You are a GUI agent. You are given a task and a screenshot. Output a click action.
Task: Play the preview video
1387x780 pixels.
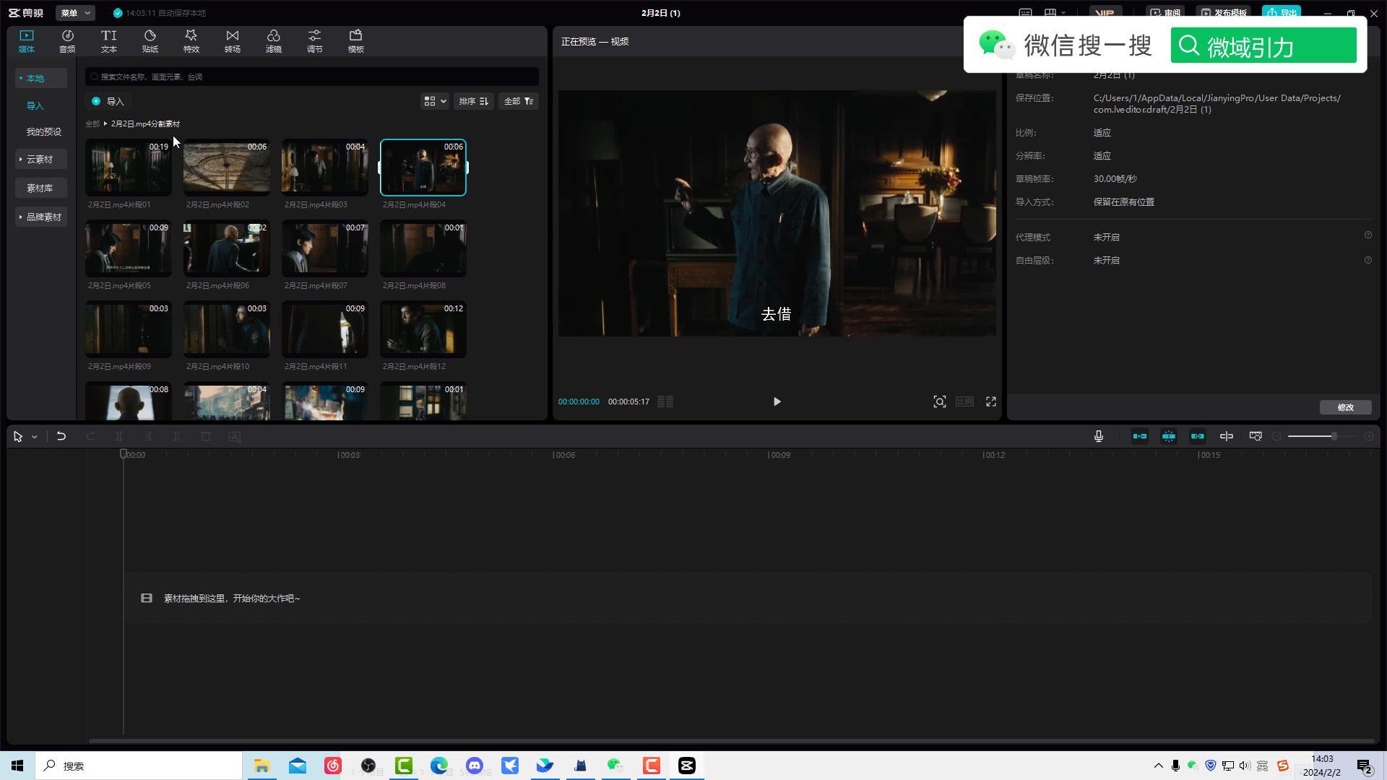(777, 402)
